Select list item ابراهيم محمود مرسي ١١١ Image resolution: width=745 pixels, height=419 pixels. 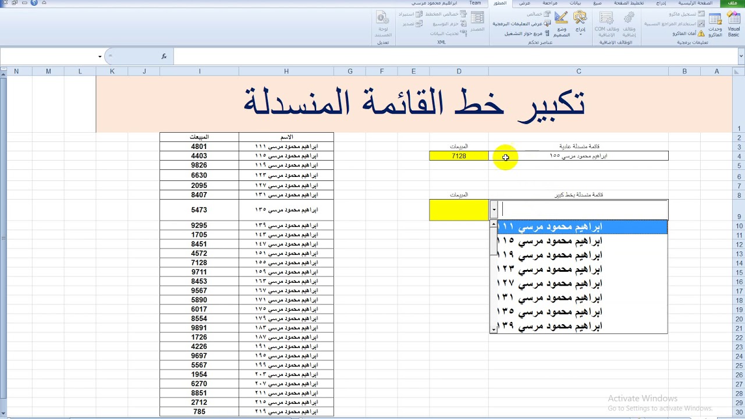582,227
